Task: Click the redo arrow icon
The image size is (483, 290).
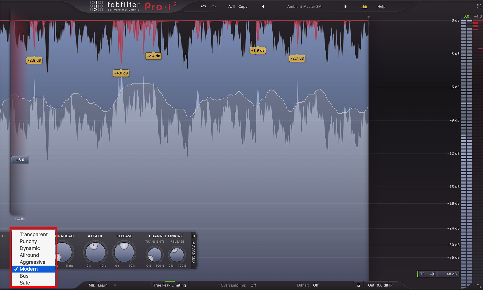Action: click(x=214, y=7)
